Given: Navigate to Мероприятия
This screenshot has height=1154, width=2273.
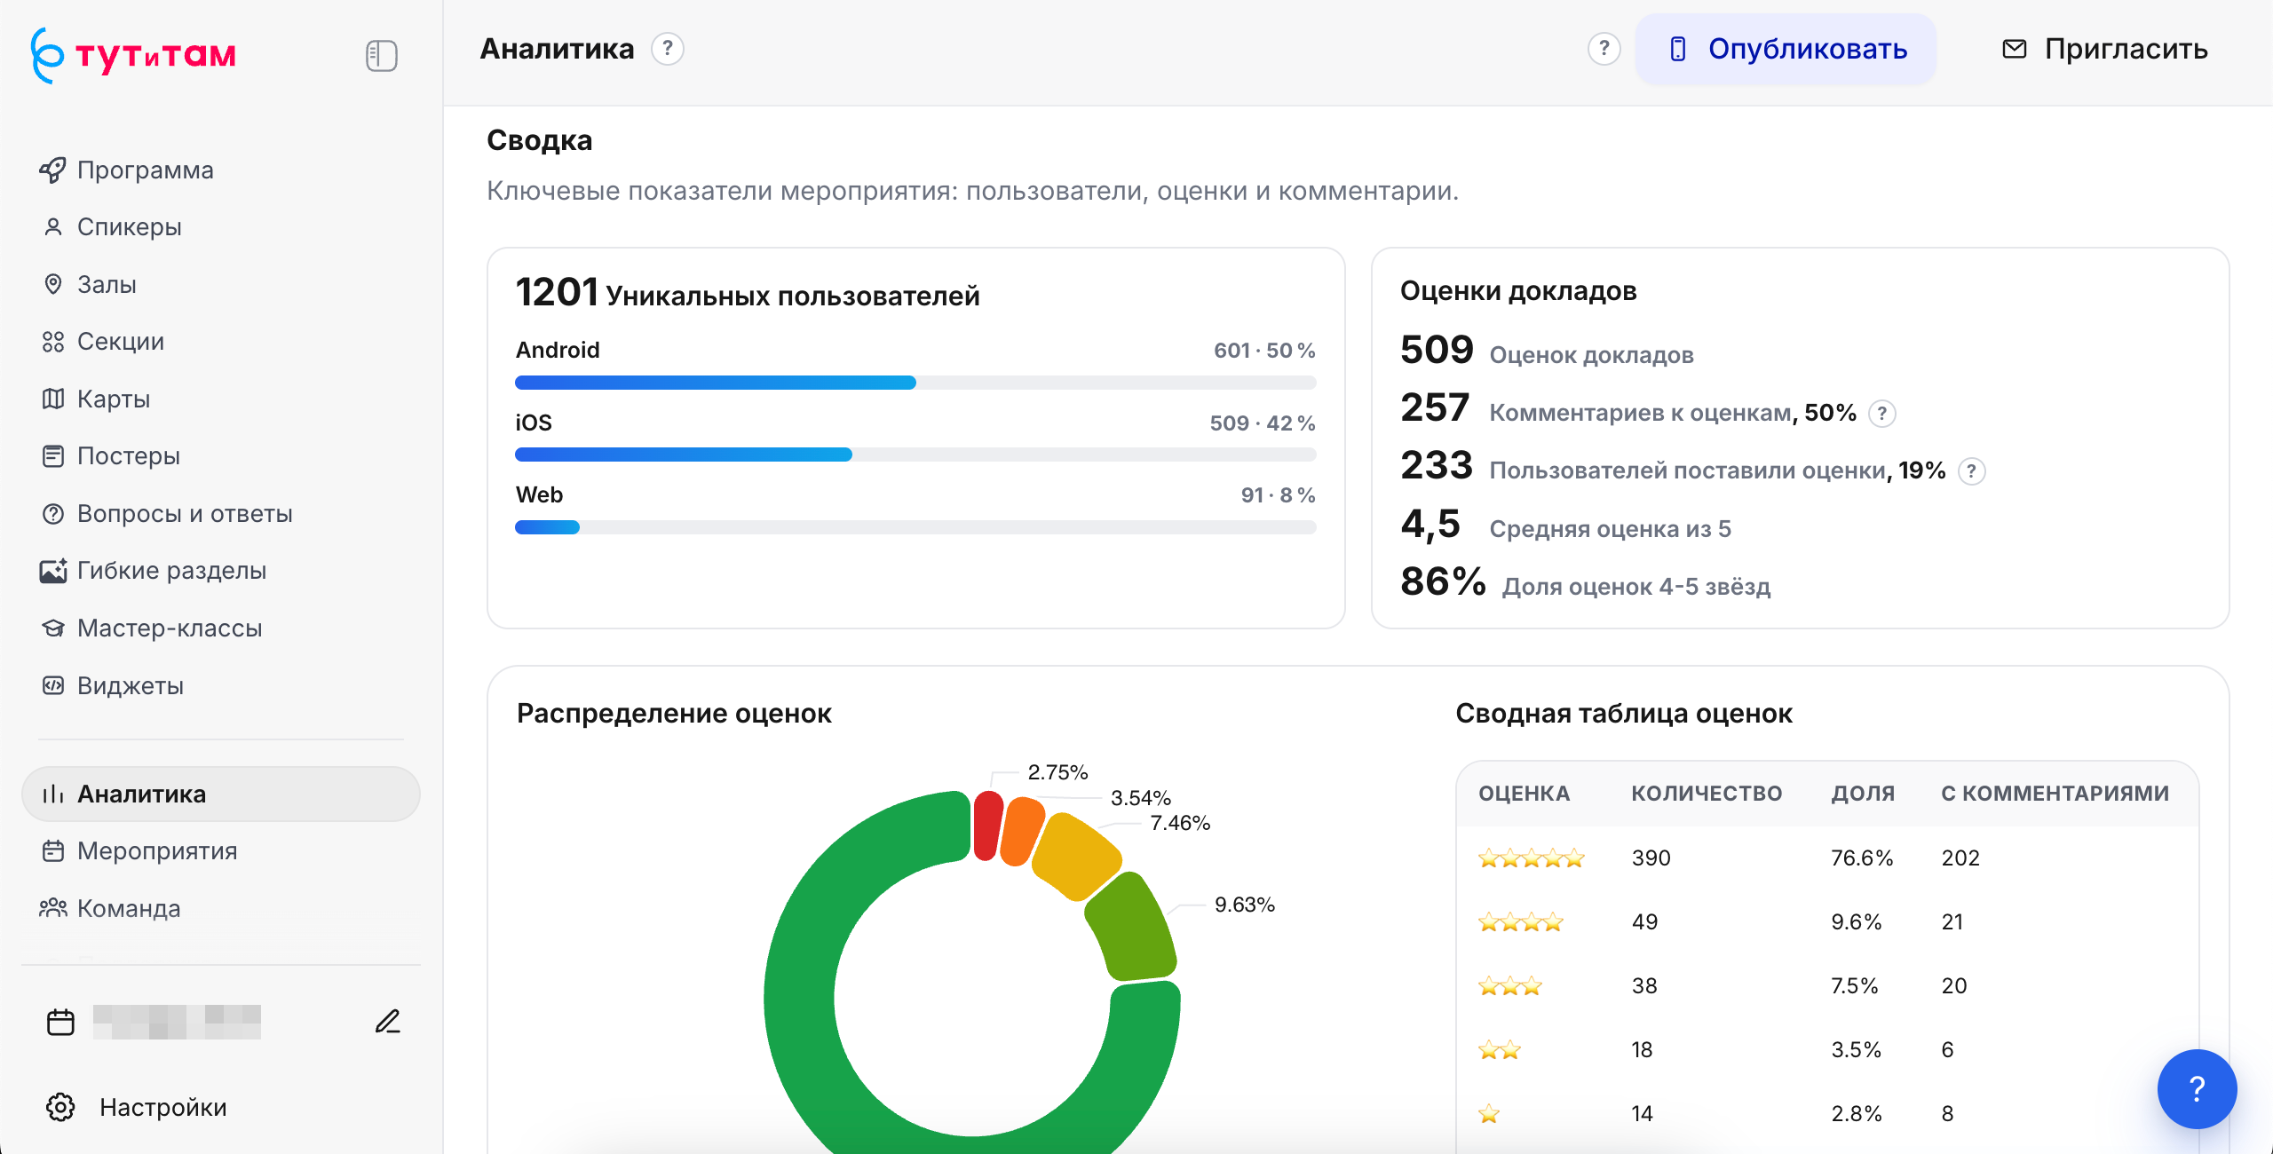Looking at the screenshot, I should (x=220, y=851).
